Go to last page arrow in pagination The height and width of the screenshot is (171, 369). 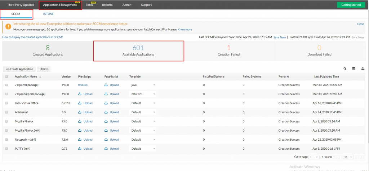pos(361,157)
